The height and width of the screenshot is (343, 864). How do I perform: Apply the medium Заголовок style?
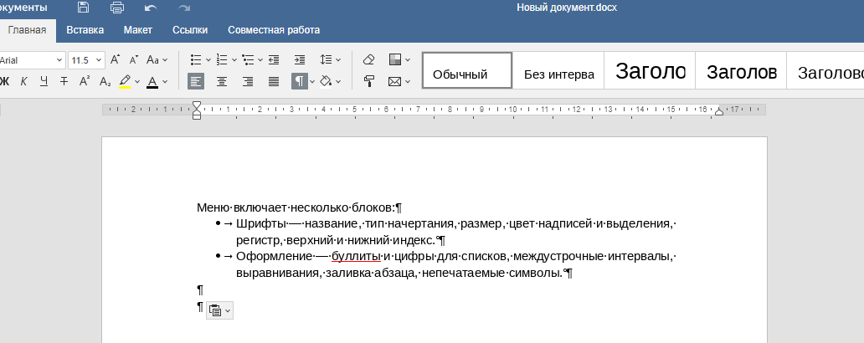point(741,70)
